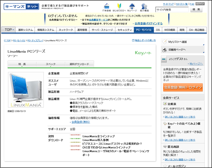Open ビジネスユースにLinuxデスクトップは現実的か? document
Viewport: 212px width, 168px height.
coord(112,144)
